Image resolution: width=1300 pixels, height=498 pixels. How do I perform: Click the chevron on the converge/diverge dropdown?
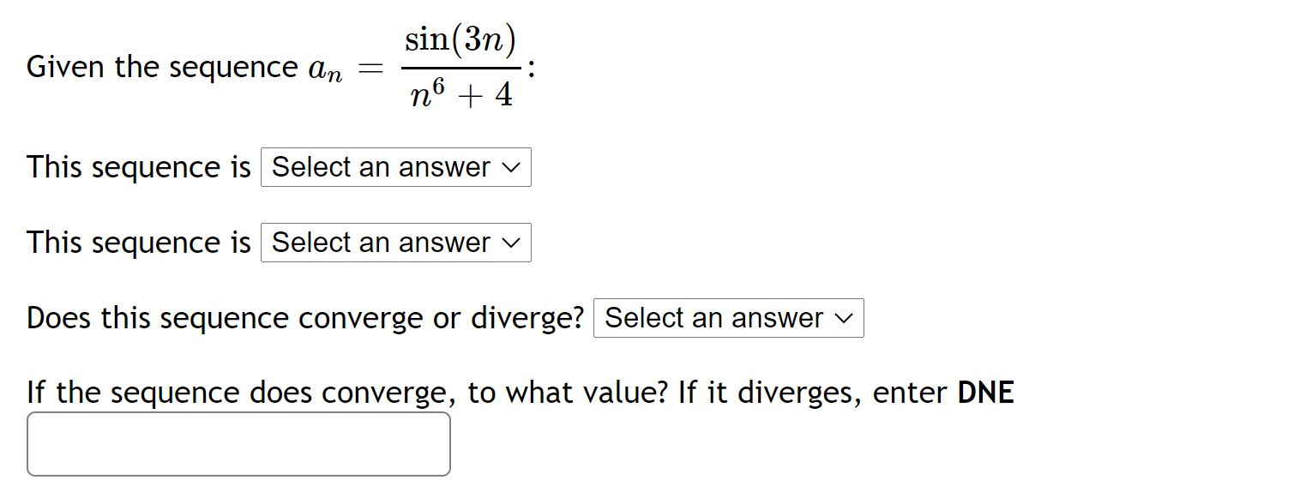point(846,318)
